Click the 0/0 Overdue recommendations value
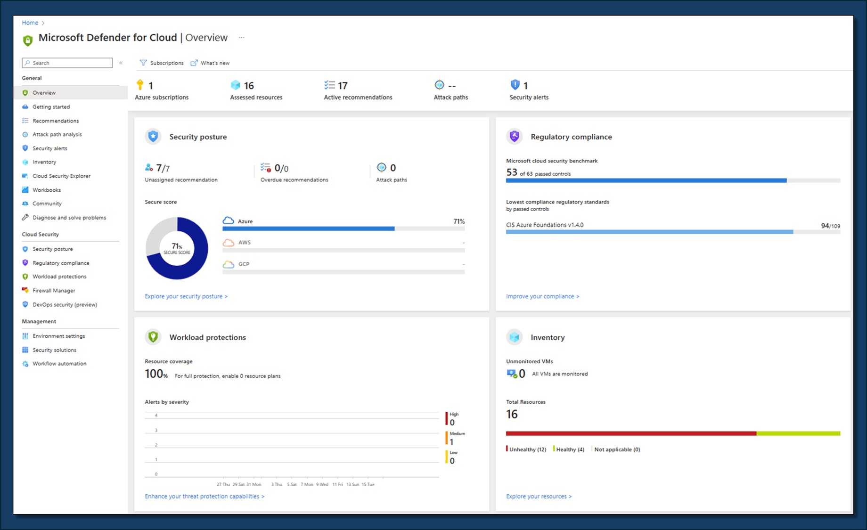867x530 pixels. (281, 168)
